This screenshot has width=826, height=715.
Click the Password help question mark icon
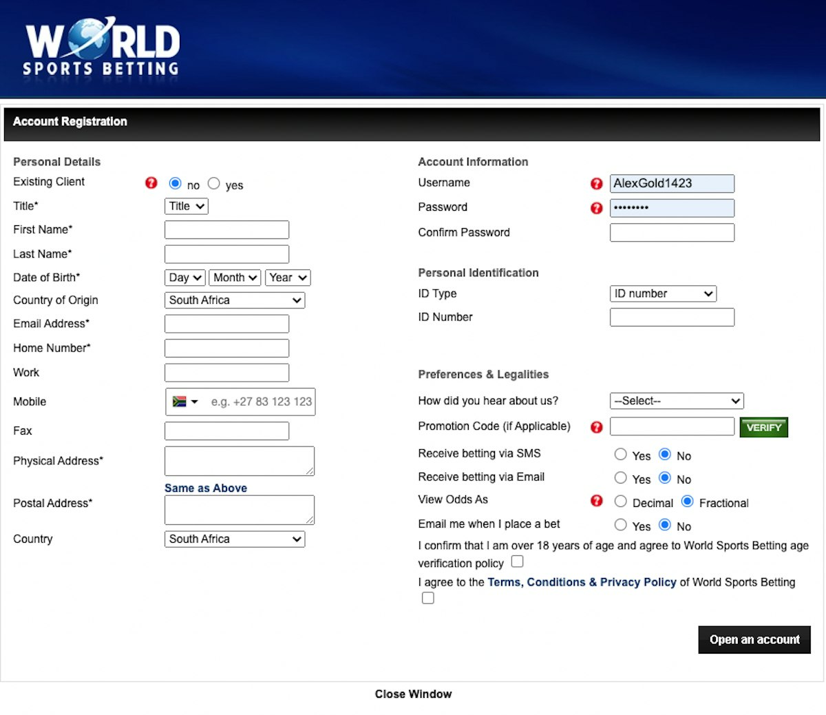point(597,208)
